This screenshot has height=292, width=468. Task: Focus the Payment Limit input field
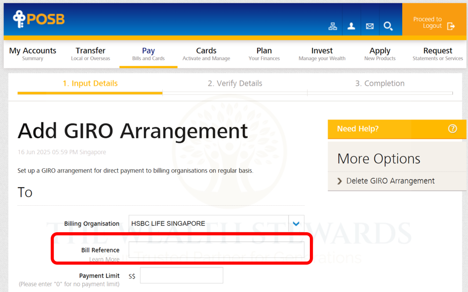[x=181, y=276]
